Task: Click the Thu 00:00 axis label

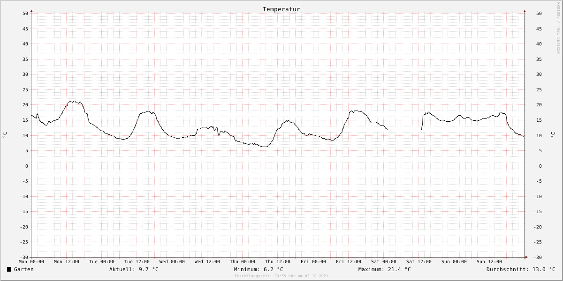Action: pyautogui.click(x=243, y=262)
